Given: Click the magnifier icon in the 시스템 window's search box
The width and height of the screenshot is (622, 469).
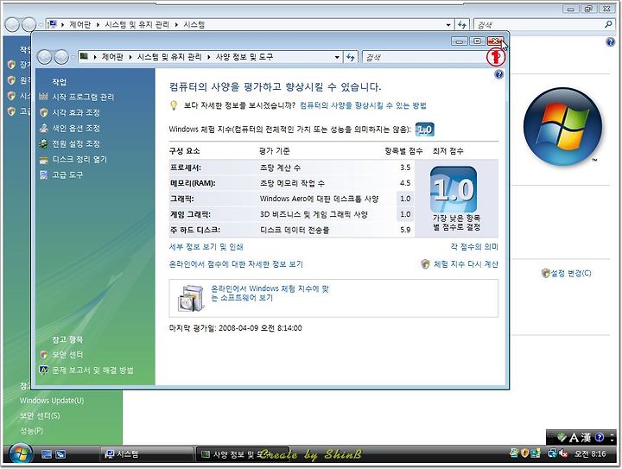Looking at the screenshot, I should (x=608, y=24).
